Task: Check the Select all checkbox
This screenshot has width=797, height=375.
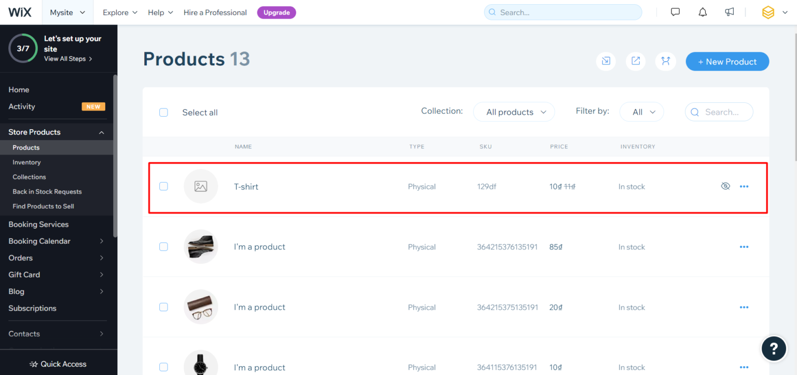Action: coord(163,112)
